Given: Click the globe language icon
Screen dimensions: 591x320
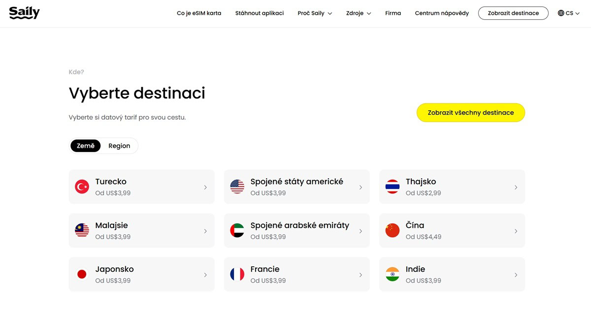Looking at the screenshot, I should pos(560,13).
